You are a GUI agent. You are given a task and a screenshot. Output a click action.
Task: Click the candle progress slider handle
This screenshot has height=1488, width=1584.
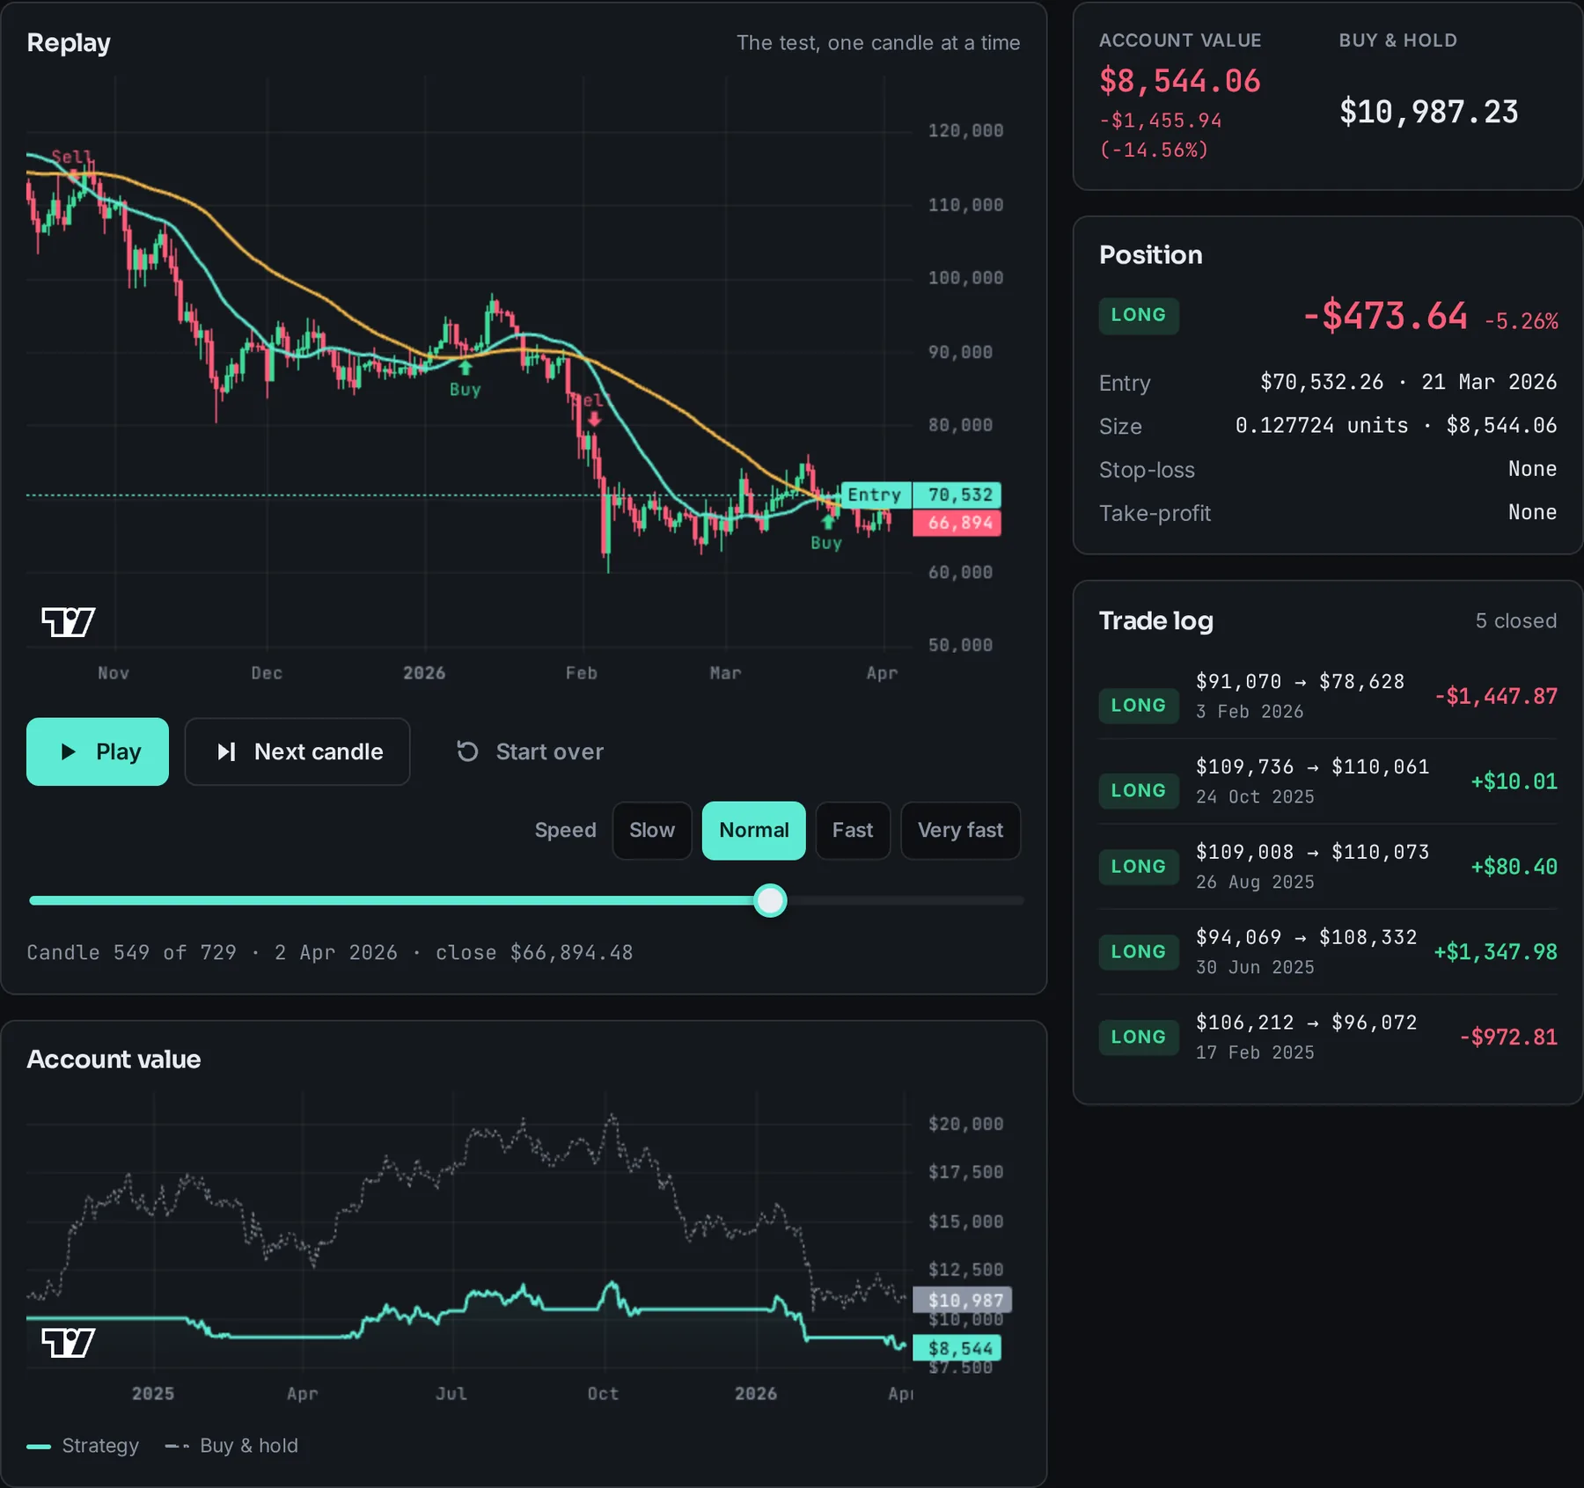point(770,900)
